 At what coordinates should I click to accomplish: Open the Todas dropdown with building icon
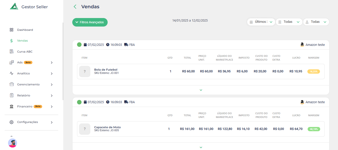coord(289,22)
